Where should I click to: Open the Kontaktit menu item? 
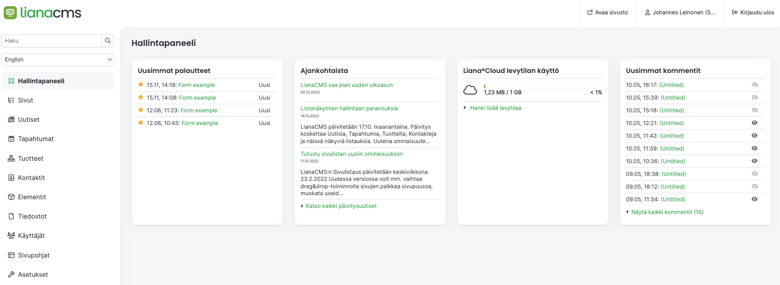click(58, 178)
